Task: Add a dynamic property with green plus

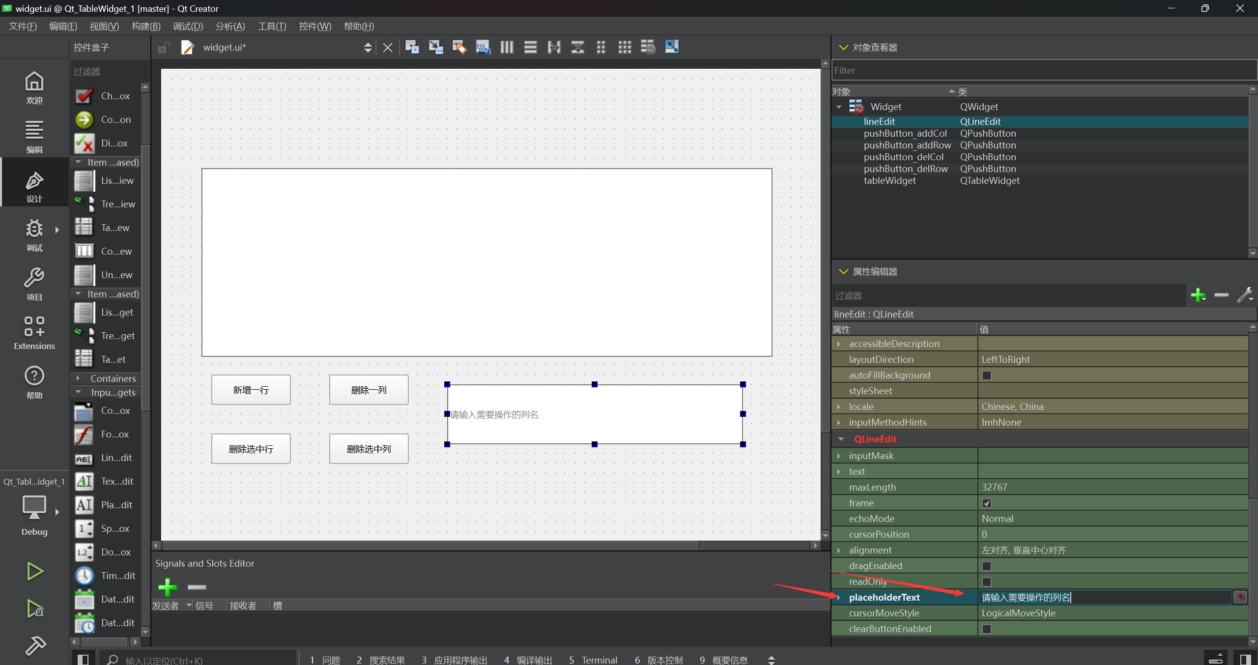Action: tap(1198, 295)
